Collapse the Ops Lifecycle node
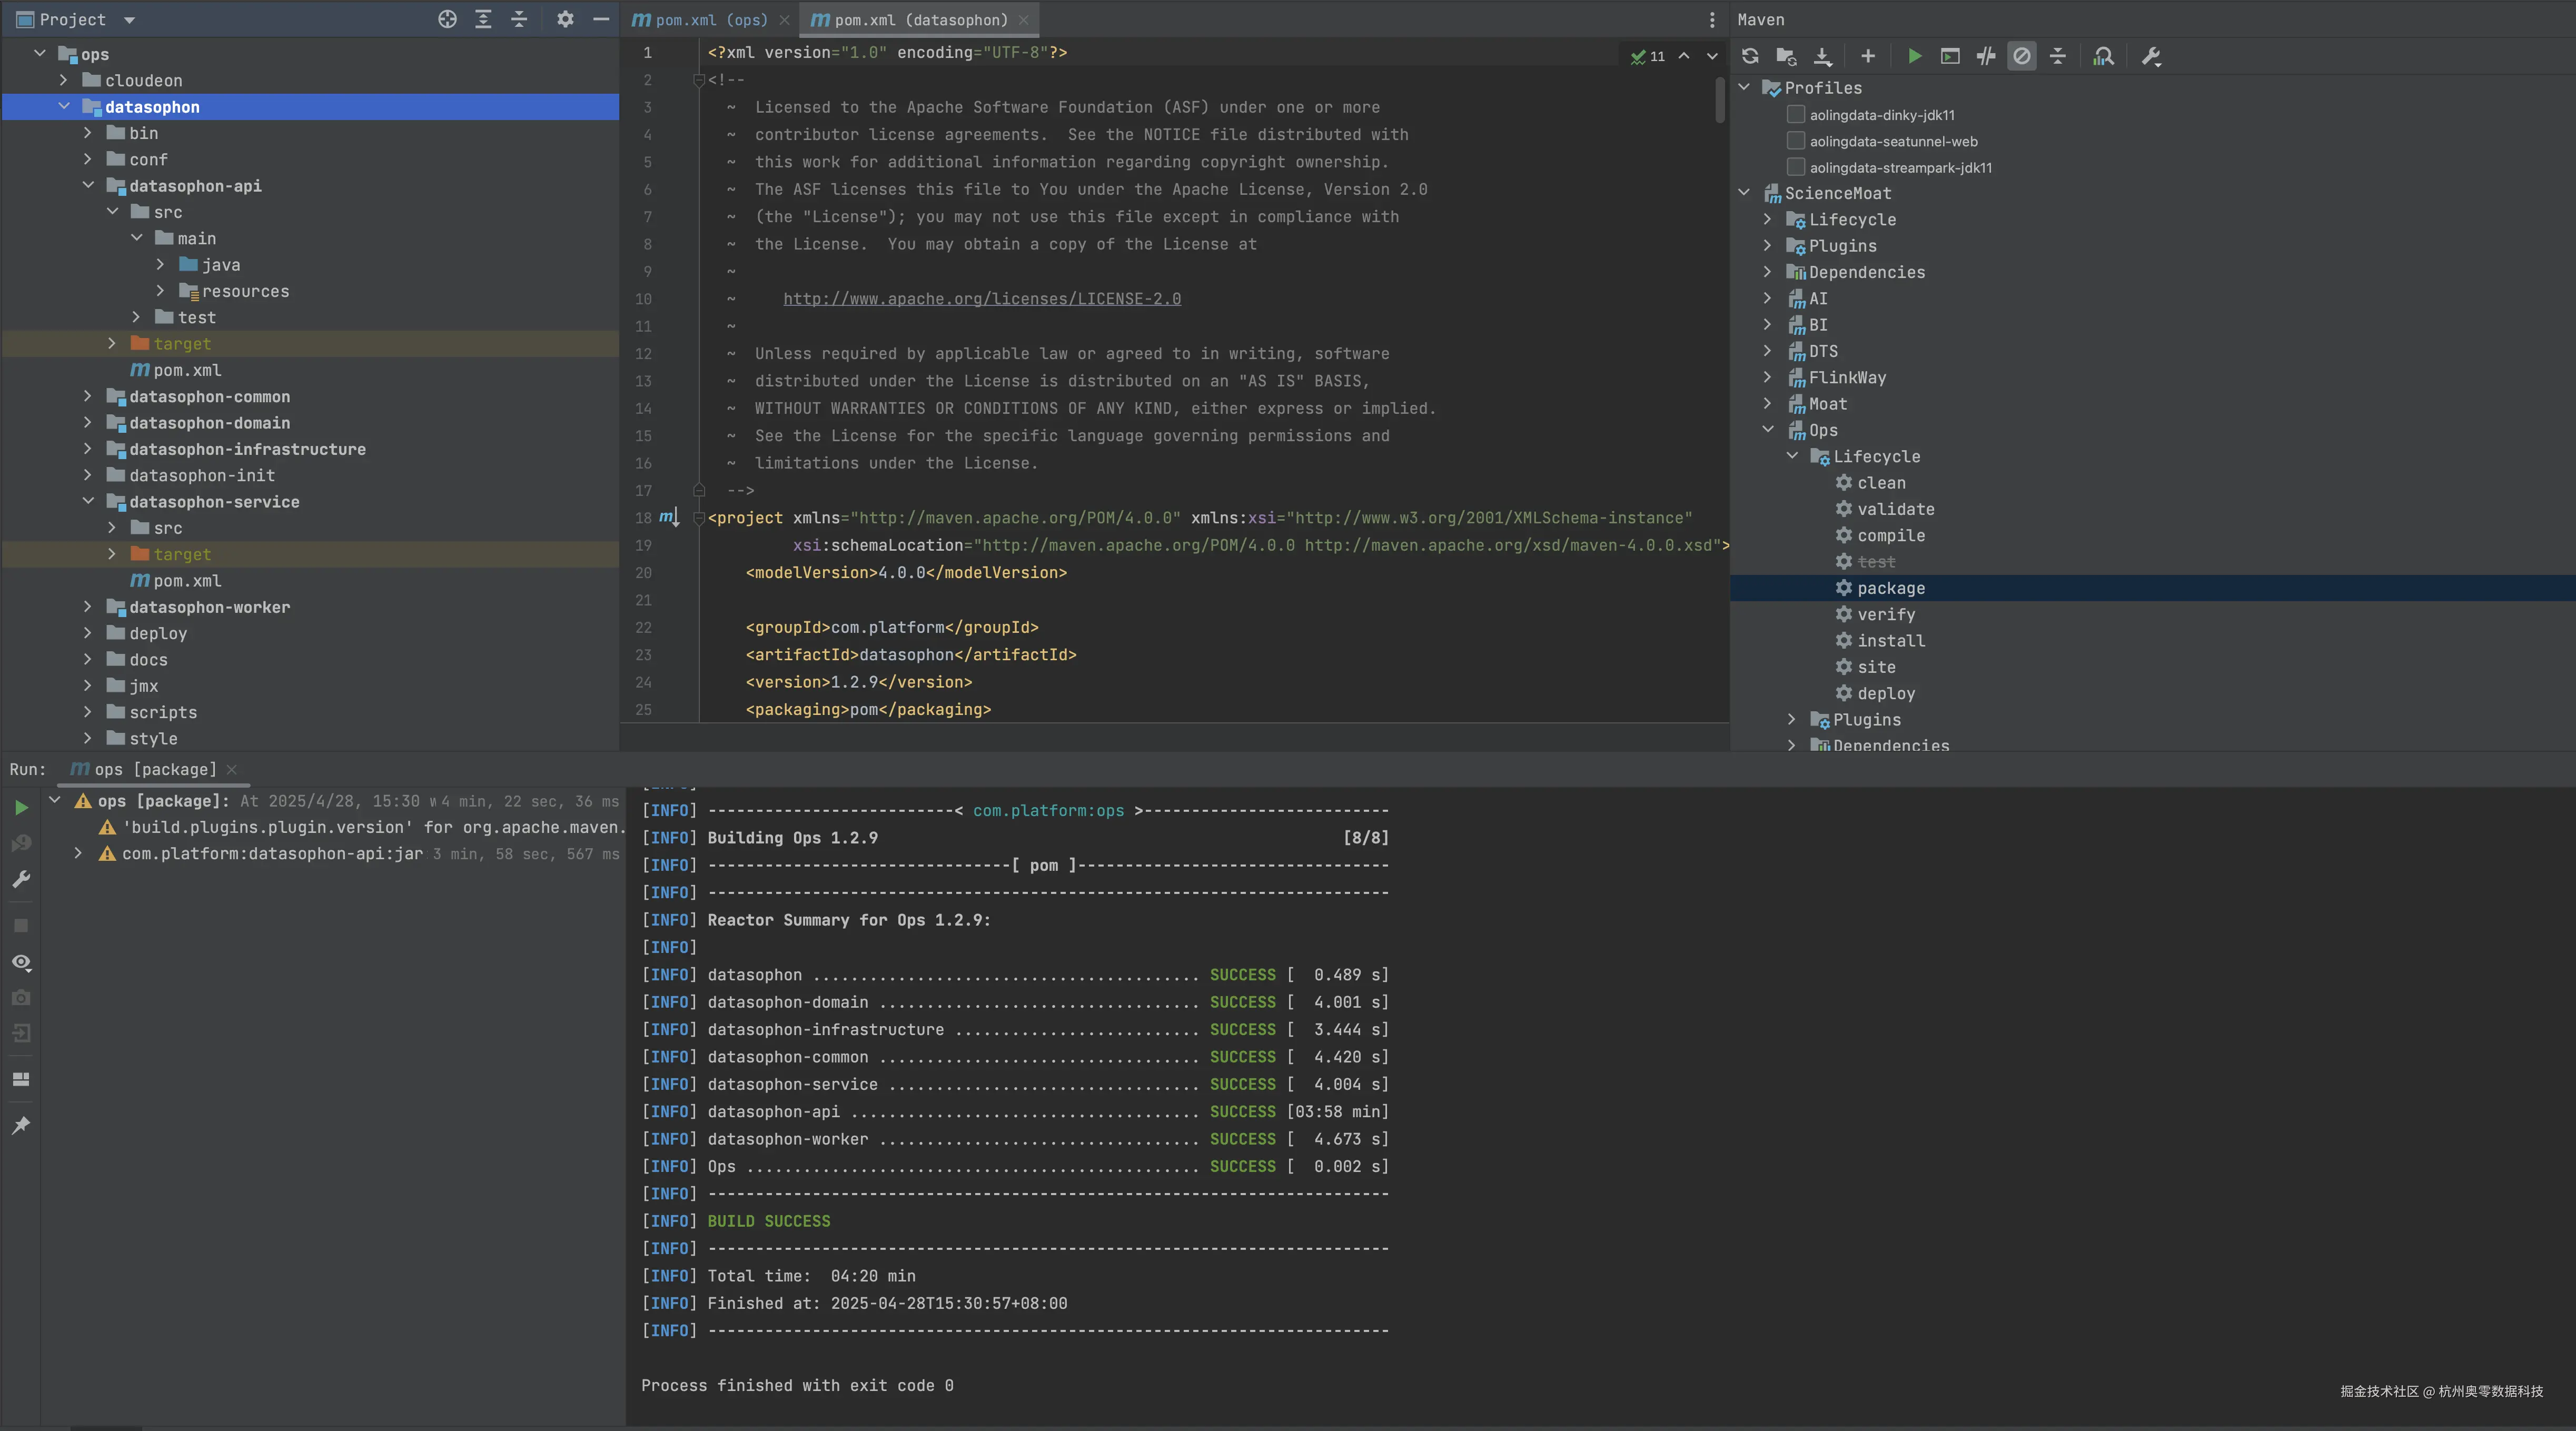Image resolution: width=2576 pixels, height=1431 pixels. 1792,456
